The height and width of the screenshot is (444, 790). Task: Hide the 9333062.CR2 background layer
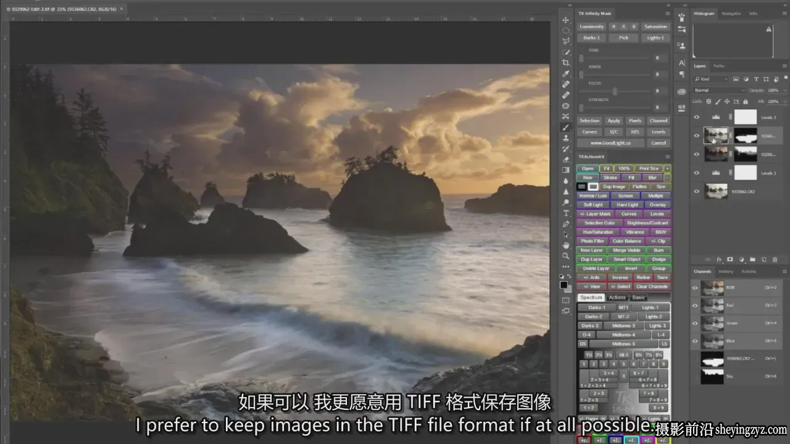(x=697, y=192)
